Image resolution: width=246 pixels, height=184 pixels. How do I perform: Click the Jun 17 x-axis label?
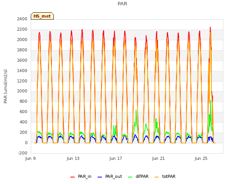point(116,158)
